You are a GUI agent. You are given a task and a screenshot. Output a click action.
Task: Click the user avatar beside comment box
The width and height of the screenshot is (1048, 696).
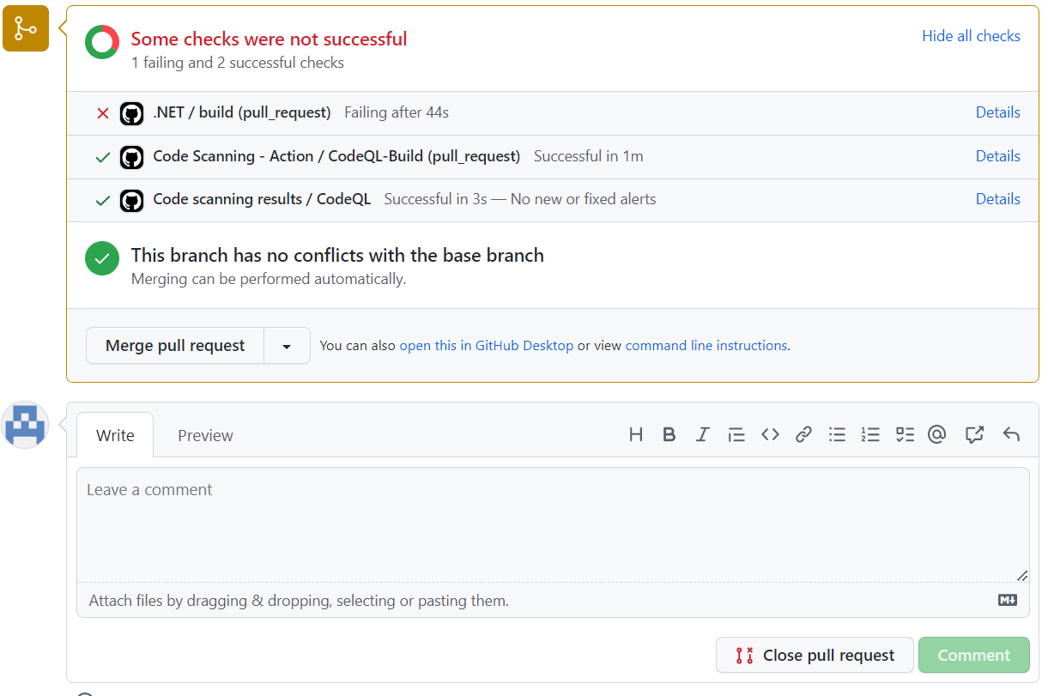point(26,425)
